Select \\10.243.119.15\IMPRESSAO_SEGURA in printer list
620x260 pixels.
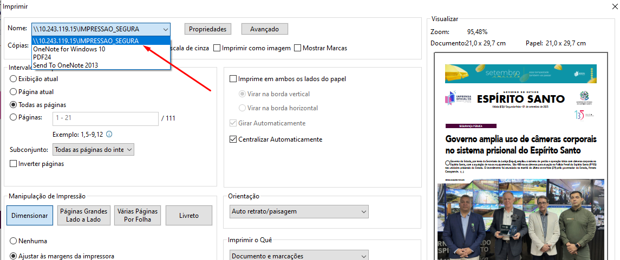[x=101, y=41]
